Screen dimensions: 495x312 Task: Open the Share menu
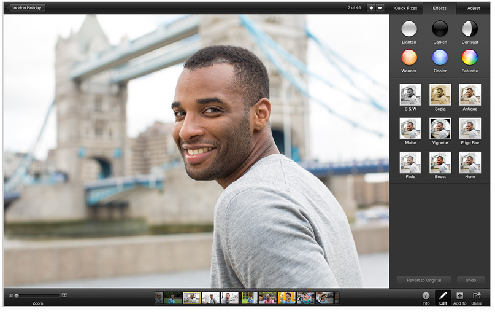[x=477, y=297]
